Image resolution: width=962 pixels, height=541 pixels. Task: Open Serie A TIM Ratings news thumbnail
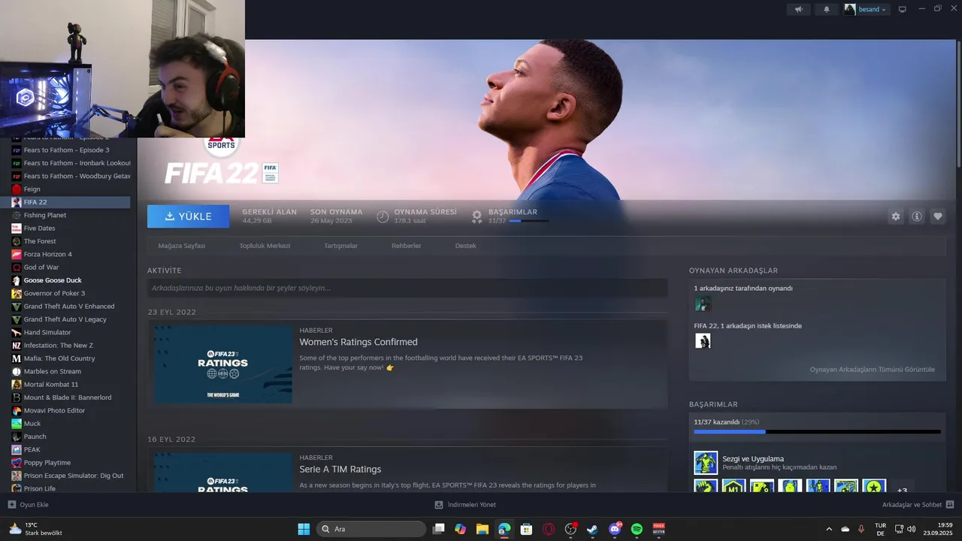(223, 472)
